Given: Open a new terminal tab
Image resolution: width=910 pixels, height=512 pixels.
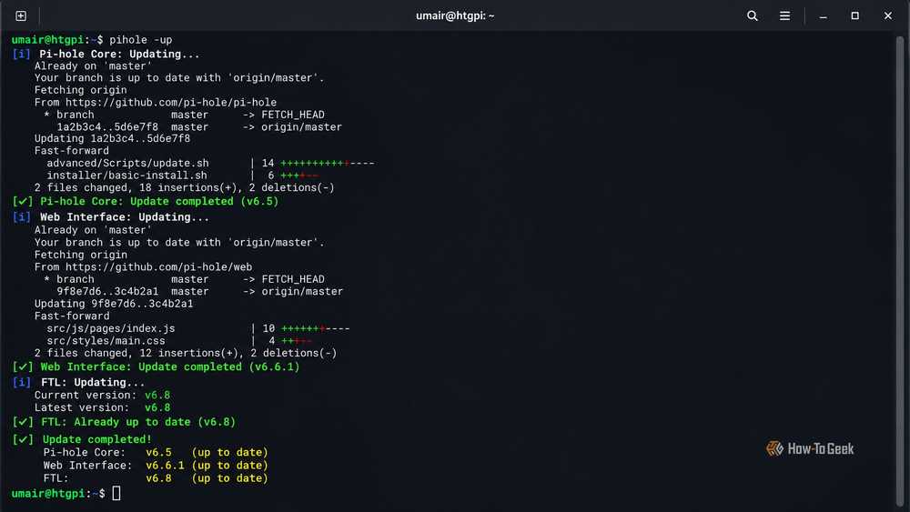Looking at the screenshot, I should tap(21, 15).
